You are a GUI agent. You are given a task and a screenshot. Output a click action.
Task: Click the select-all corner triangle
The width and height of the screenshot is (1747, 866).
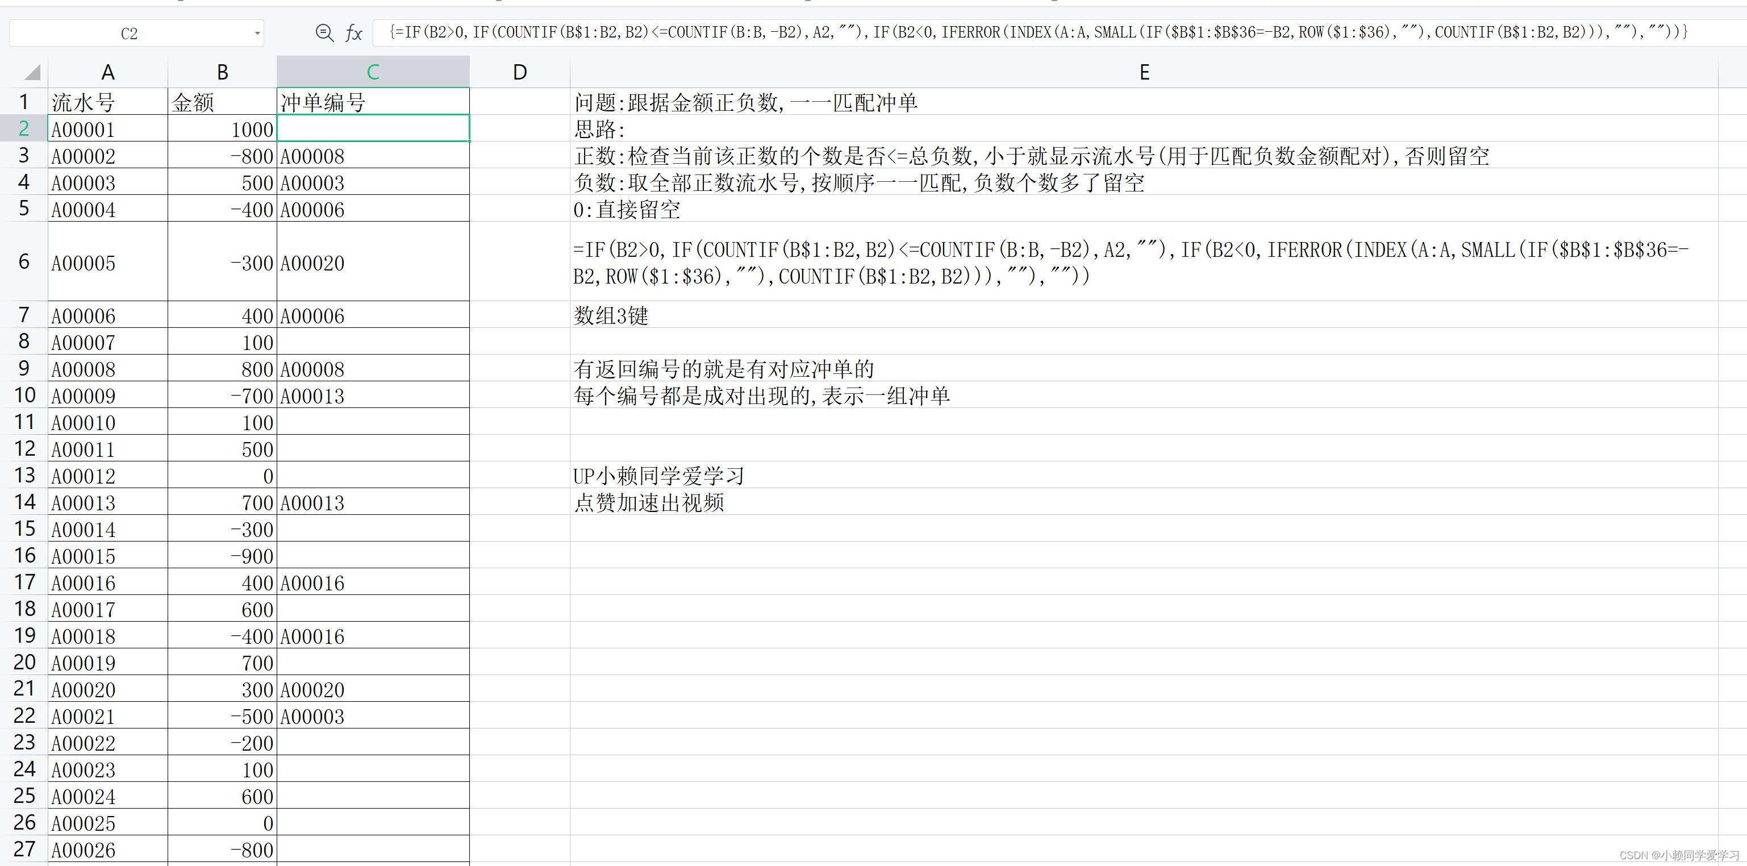tap(32, 72)
